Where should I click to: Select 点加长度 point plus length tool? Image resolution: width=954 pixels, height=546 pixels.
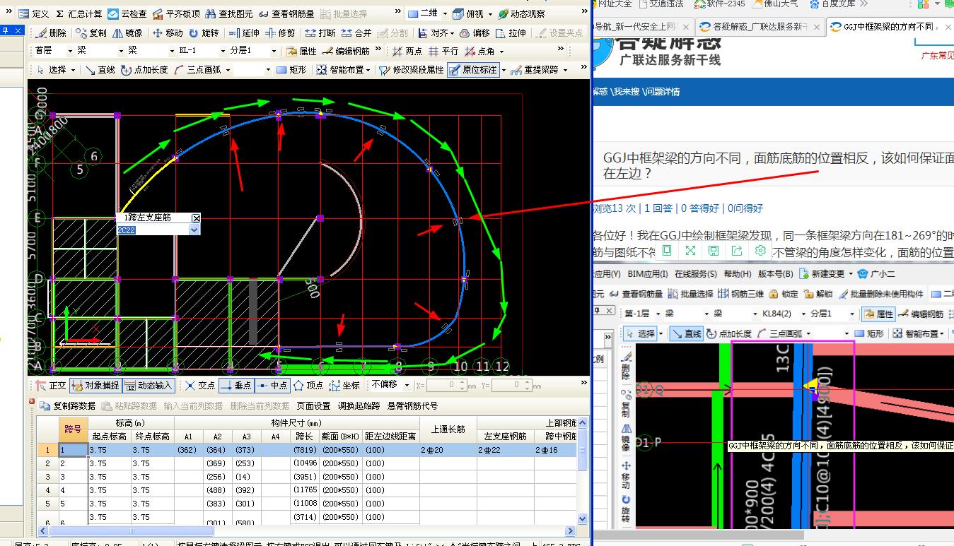(145, 70)
